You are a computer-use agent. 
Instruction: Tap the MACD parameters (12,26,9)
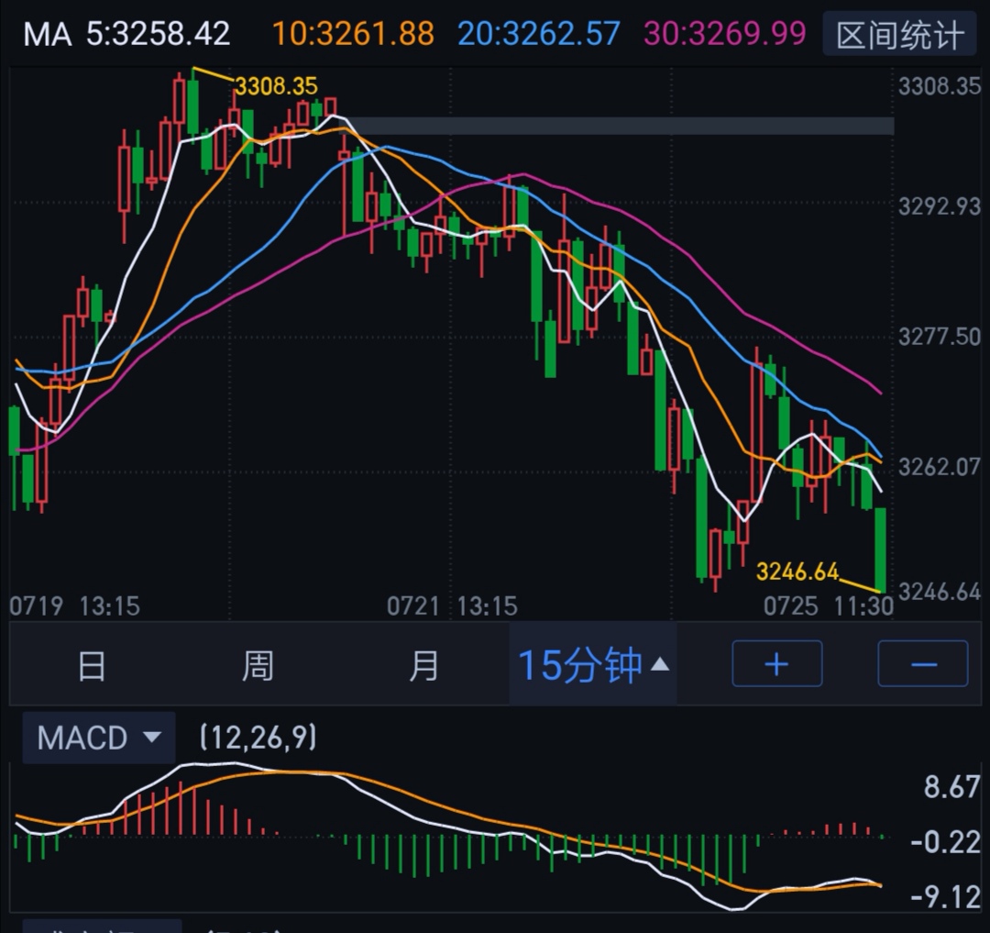point(258,738)
